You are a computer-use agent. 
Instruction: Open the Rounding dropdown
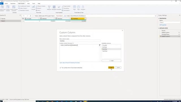(69, 8)
